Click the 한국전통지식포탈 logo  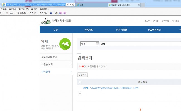pyautogui.click(x=57, y=21)
